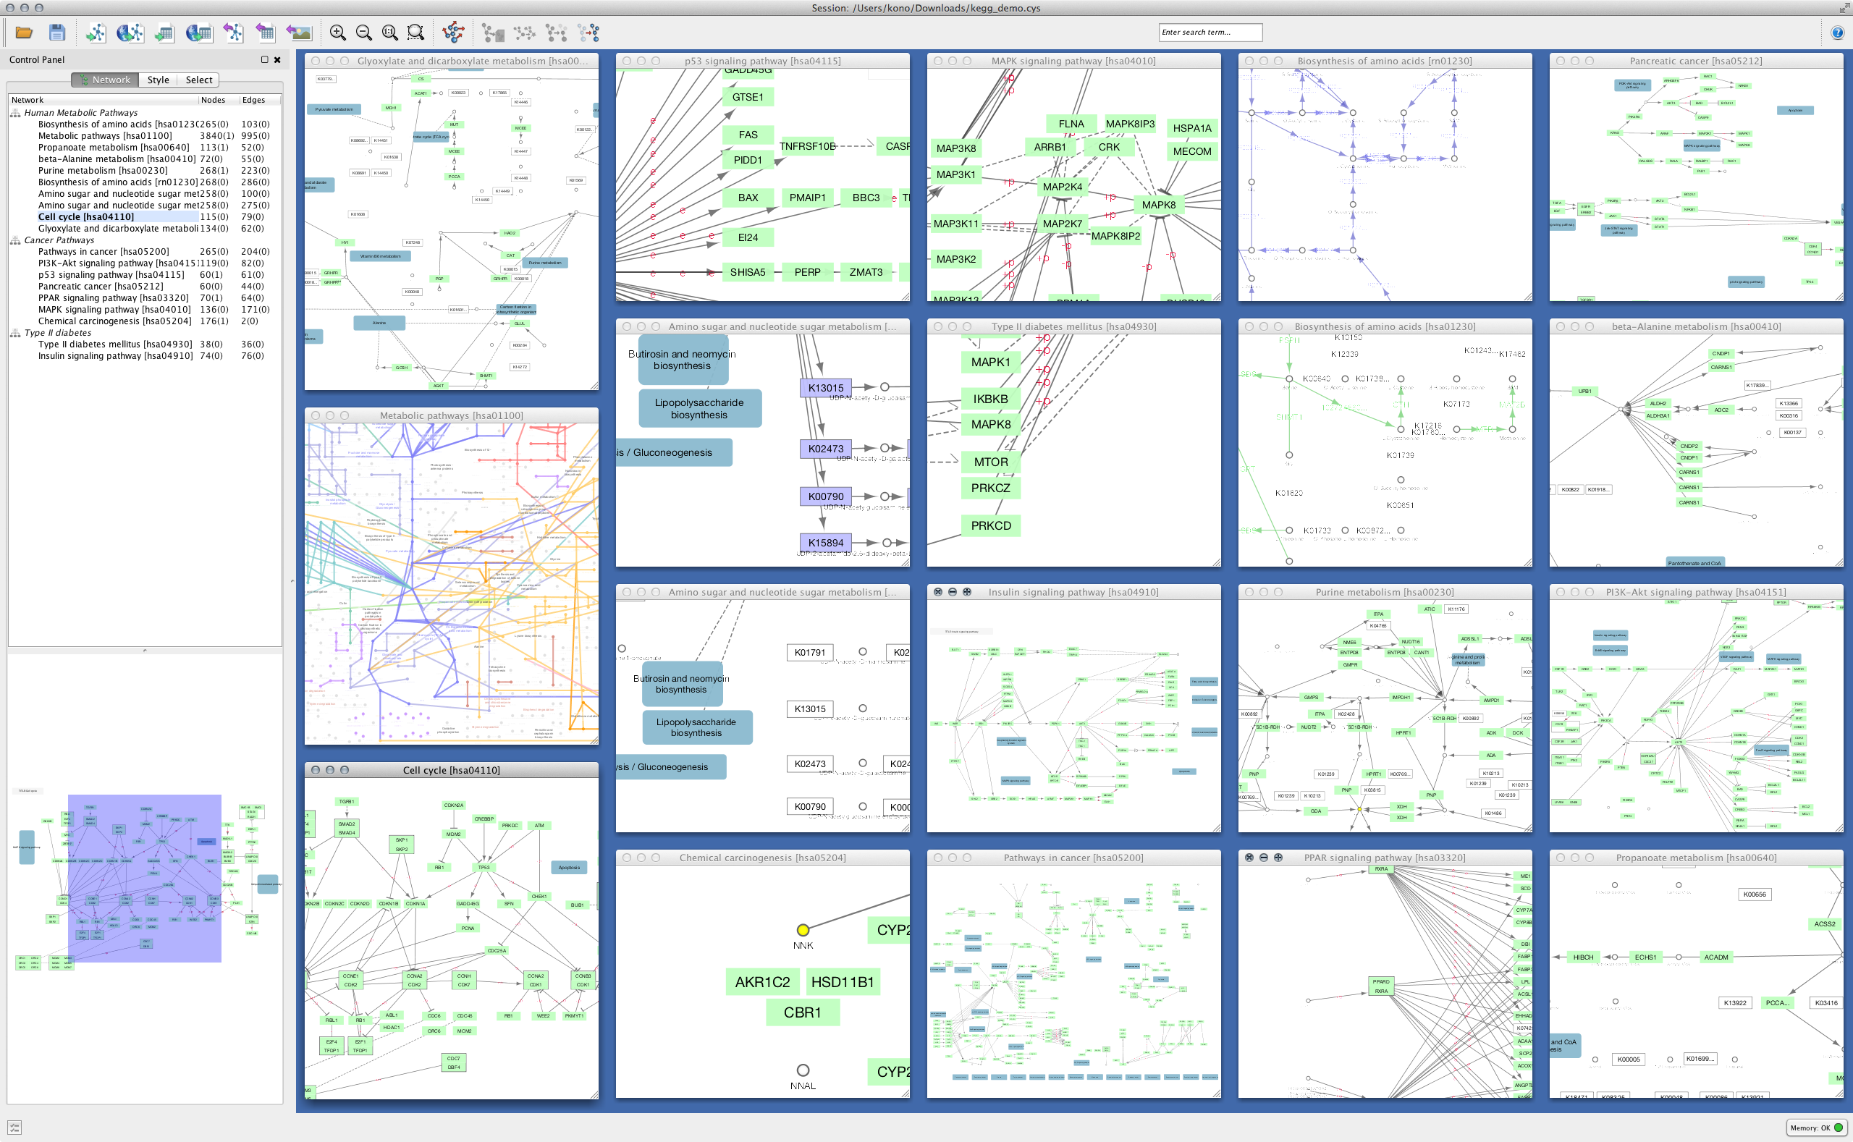This screenshot has height=1142, width=1853.
Task: Zoom in using the magnifier plus icon
Action: [337, 33]
